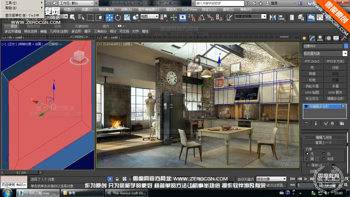Open the Hierarchy command panel tab
The width and height of the screenshot is (350, 197).
click(320, 38)
